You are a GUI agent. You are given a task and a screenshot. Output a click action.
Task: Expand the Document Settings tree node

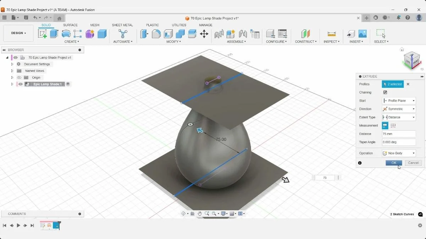coord(12,64)
